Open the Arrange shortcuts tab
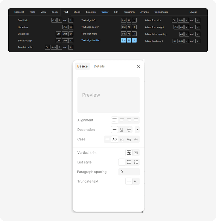 point(145,12)
